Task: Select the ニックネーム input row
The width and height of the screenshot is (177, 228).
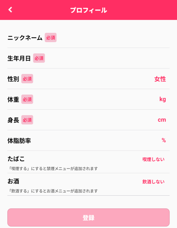Action: pos(88,38)
